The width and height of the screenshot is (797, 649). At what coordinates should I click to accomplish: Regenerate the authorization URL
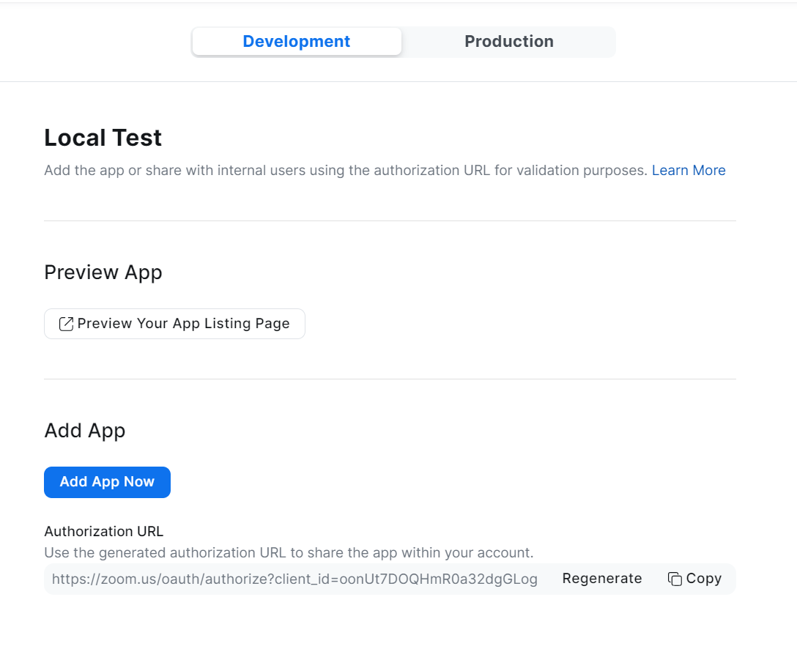(601, 579)
